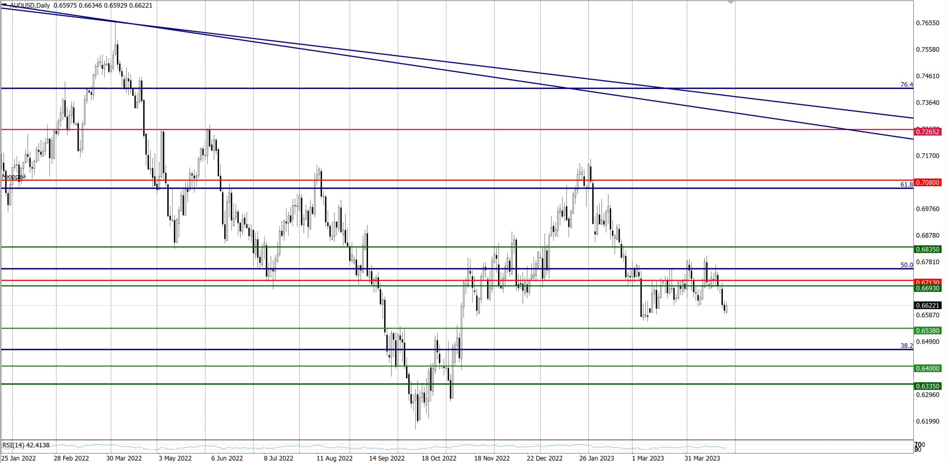
Task: Click the green 0.66930 price label
Action: click(x=928, y=288)
